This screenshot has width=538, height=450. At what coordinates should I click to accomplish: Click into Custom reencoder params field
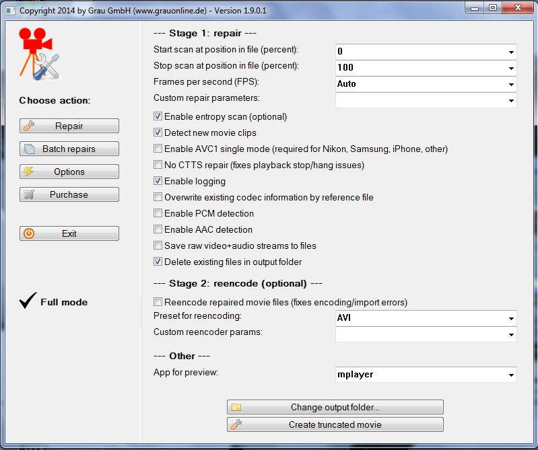point(420,334)
